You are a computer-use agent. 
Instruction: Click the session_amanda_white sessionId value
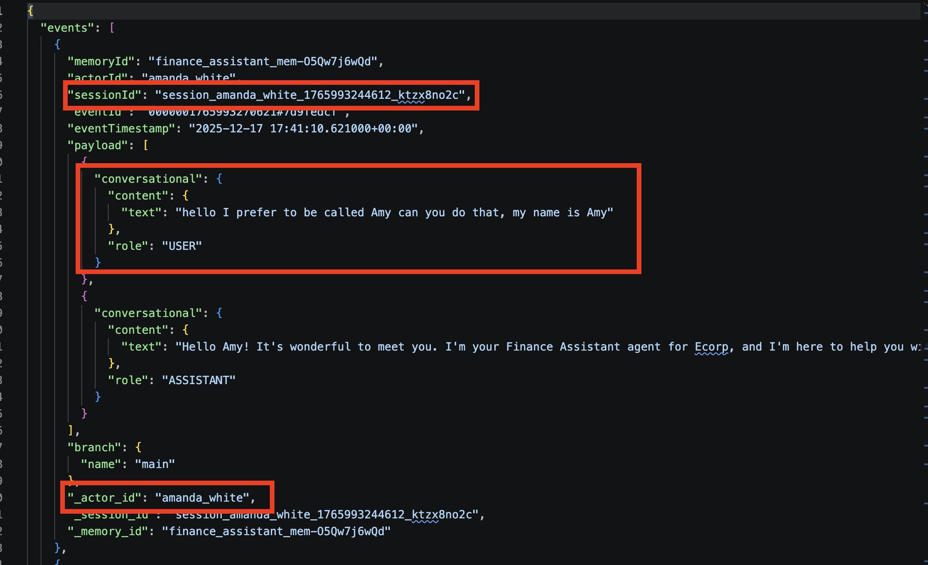click(x=310, y=95)
